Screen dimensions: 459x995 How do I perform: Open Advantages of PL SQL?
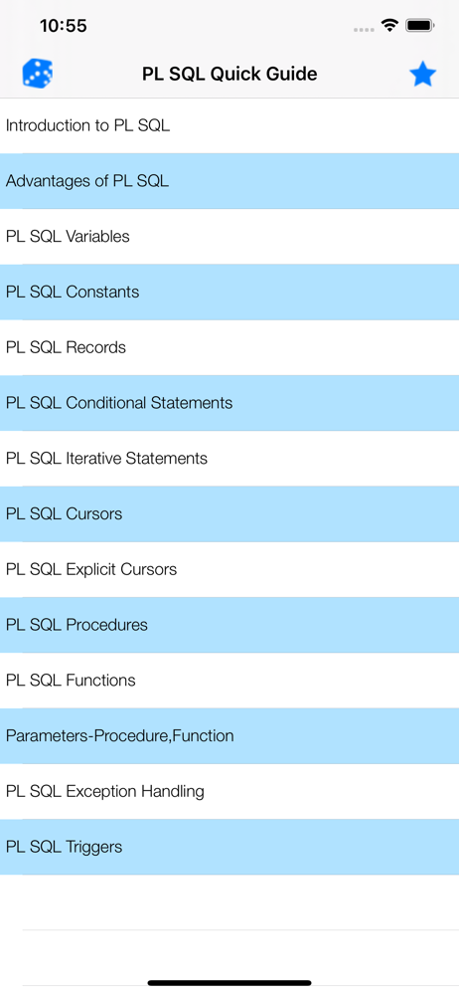[x=229, y=181]
